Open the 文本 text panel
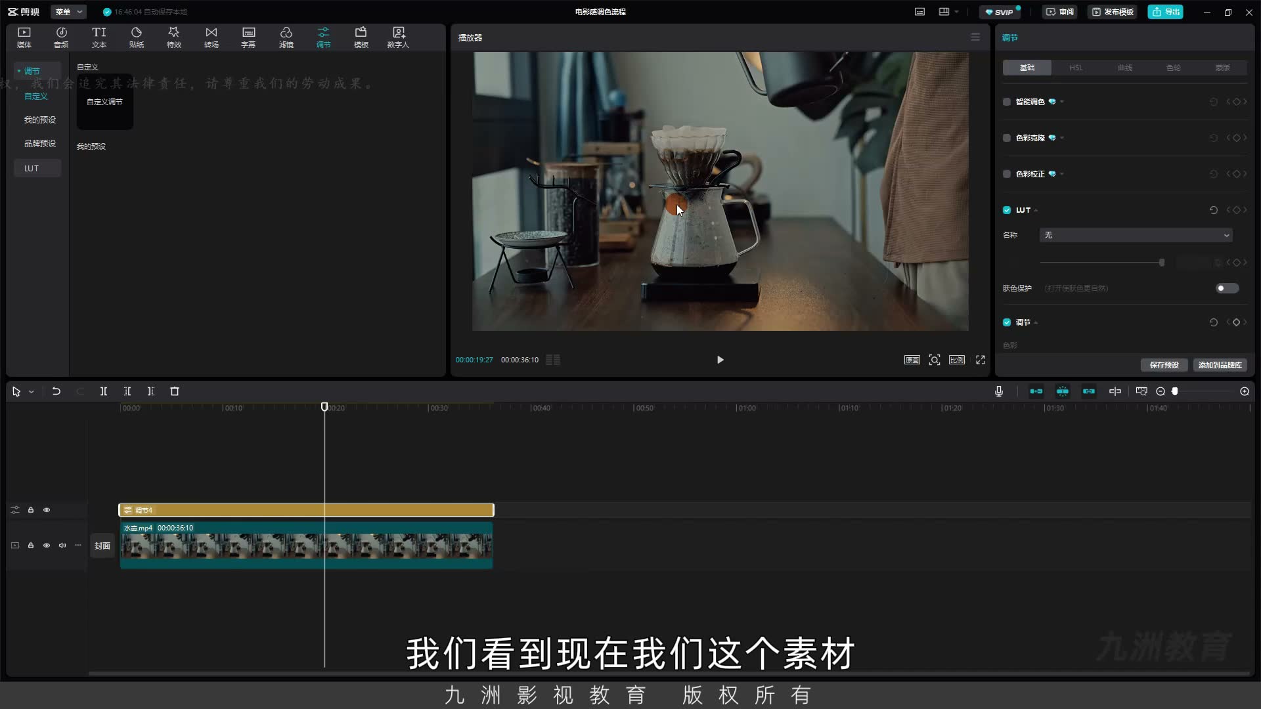 (99, 37)
